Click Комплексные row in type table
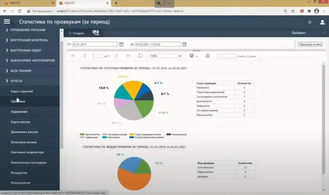The width and height of the screenshot is (329, 195). (x=226, y=167)
